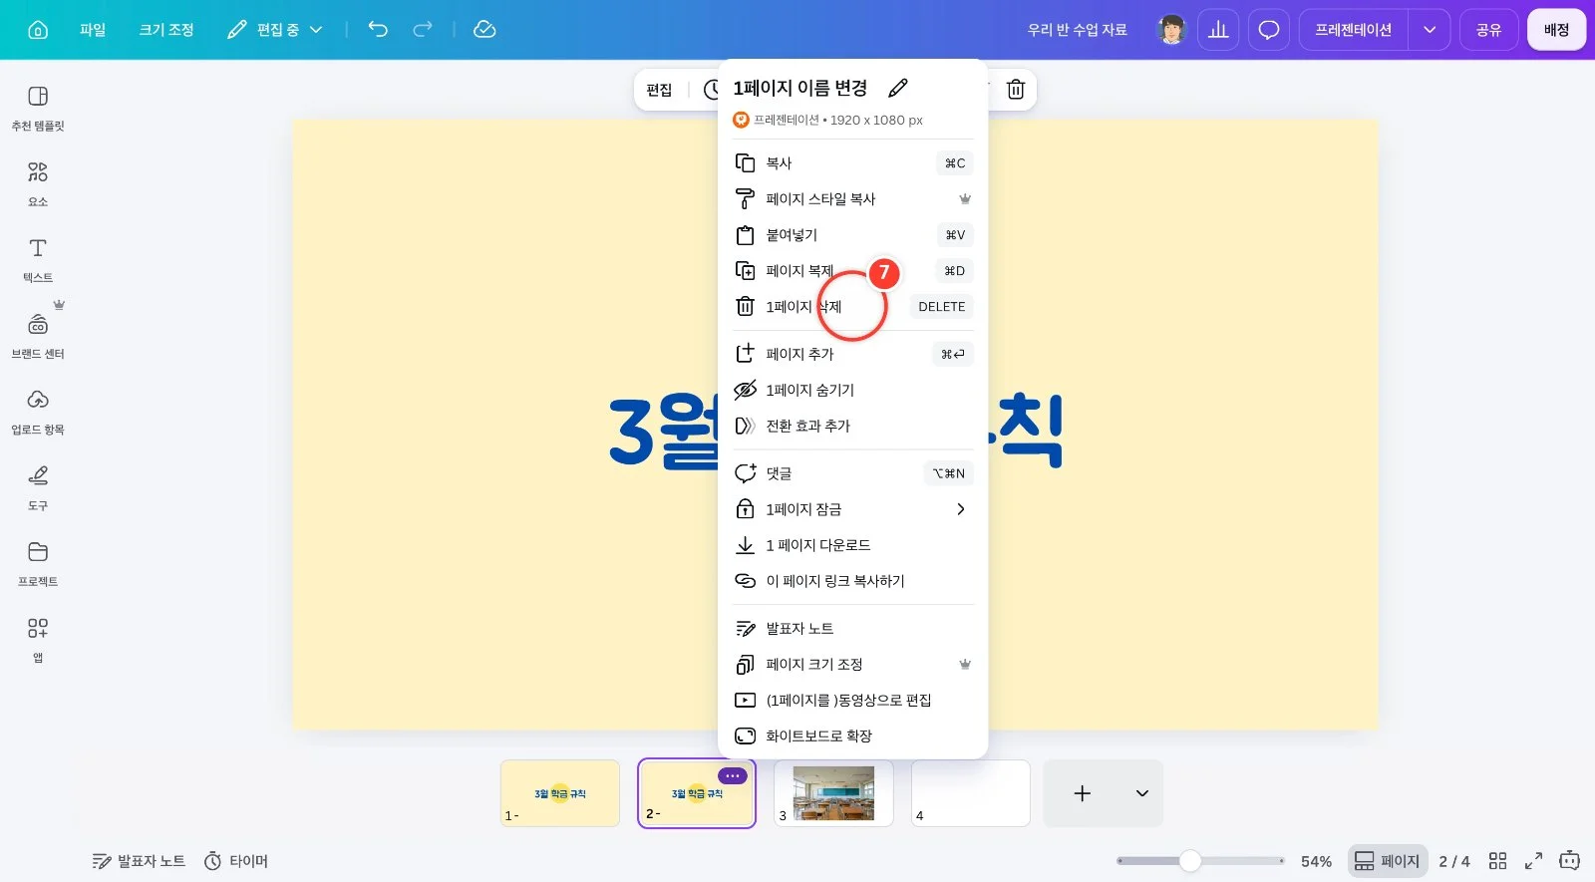Screen dimensions: 1595x882
Task: Click the 배정 assign button
Action: point(1556,30)
